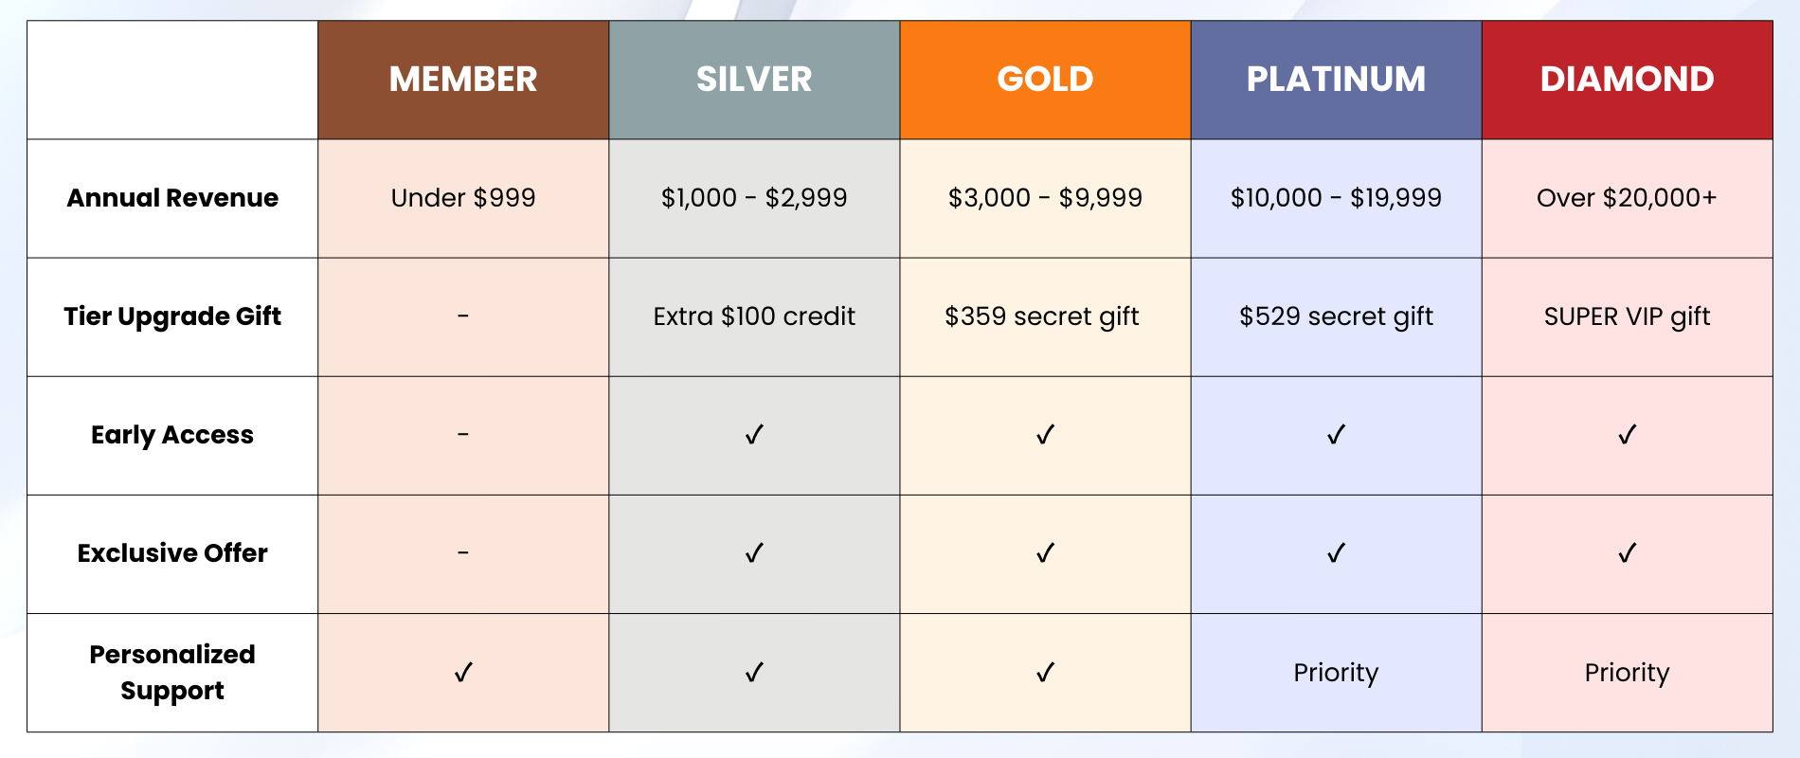The width and height of the screenshot is (1800, 758).
Task: Click the Gold Early Access checkmark
Action: tap(1045, 435)
